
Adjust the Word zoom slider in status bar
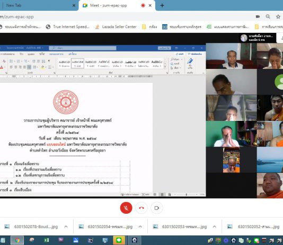click(186, 195)
